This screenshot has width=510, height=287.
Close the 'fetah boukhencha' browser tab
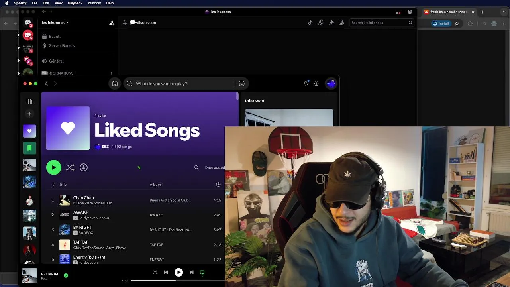473,12
